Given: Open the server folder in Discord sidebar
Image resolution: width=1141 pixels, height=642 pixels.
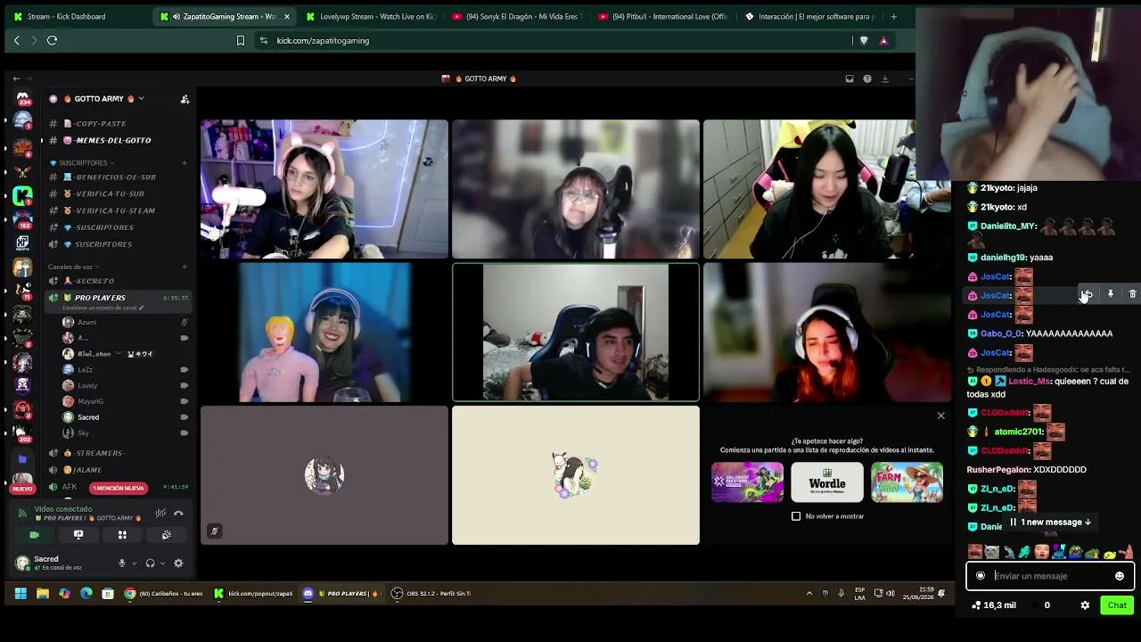Looking at the screenshot, I should tap(22, 459).
